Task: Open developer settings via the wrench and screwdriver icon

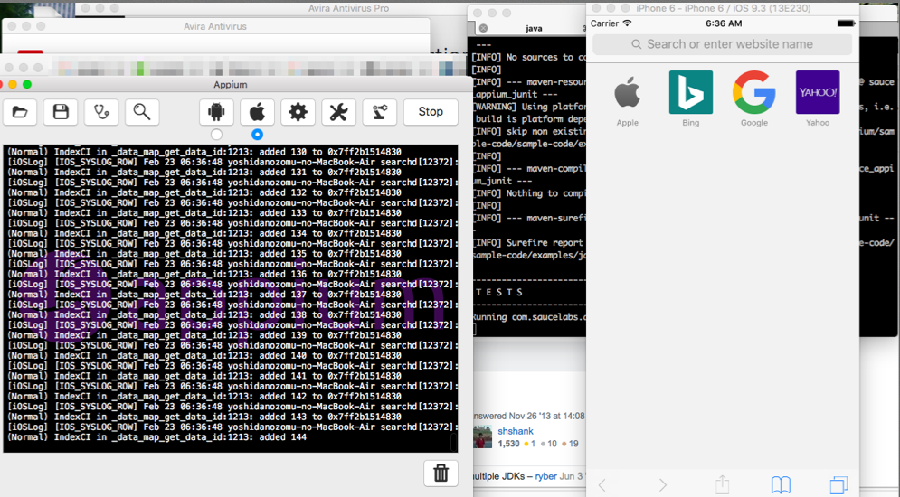Action: (x=338, y=112)
